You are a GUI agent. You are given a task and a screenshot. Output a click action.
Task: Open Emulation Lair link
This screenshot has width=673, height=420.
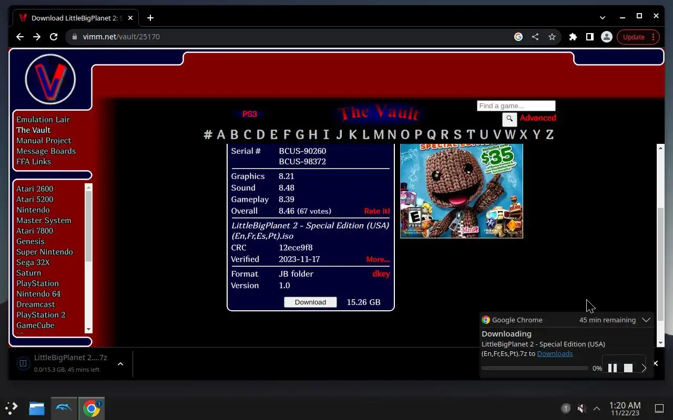(43, 120)
